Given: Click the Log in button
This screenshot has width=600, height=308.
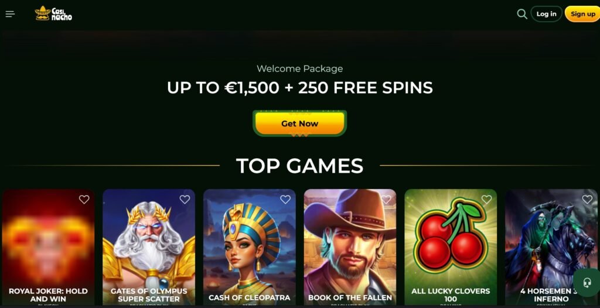Looking at the screenshot, I should pyautogui.click(x=547, y=14).
